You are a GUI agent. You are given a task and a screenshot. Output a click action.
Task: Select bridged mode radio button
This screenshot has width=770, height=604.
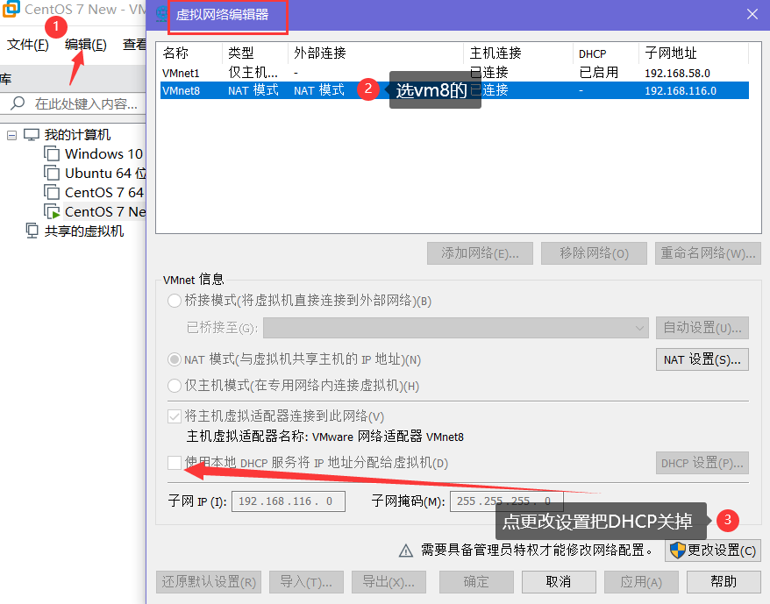pyautogui.click(x=175, y=301)
